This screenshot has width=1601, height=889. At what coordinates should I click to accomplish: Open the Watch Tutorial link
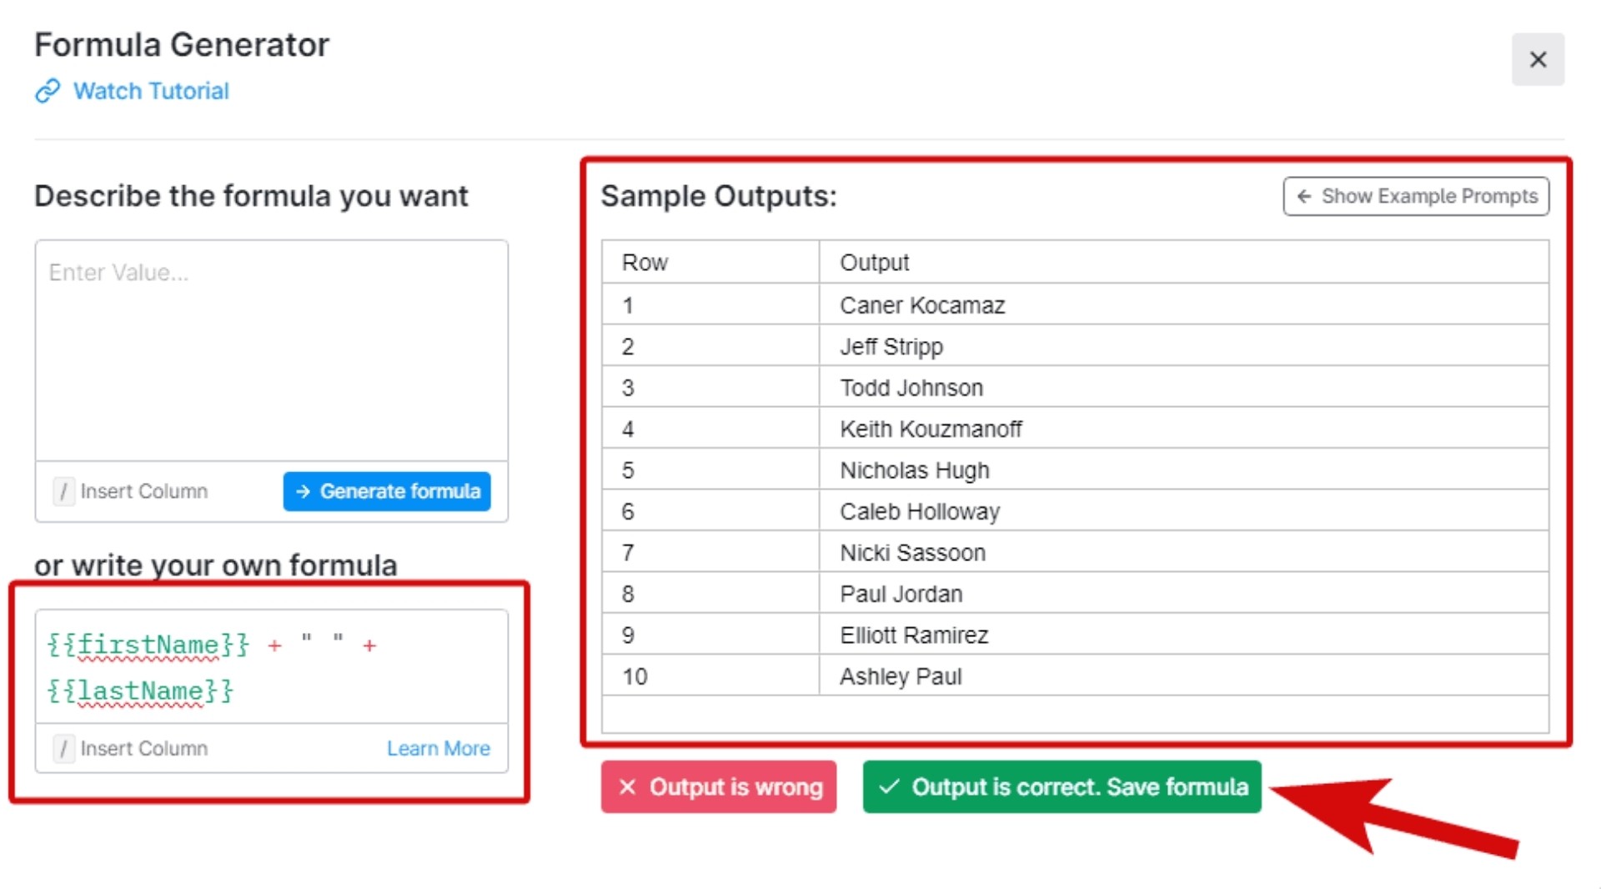[x=151, y=91]
